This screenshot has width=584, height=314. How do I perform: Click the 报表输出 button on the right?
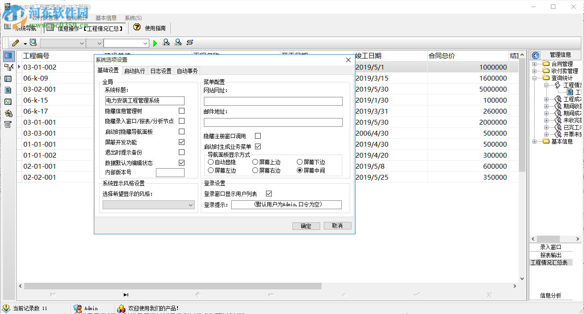coord(551,255)
